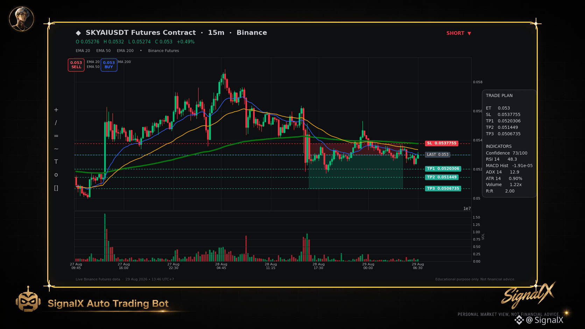The width and height of the screenshot is (585, 329).
Task: Click the diamond icon before SKYAIUSDT title
Action: point(78,33)
